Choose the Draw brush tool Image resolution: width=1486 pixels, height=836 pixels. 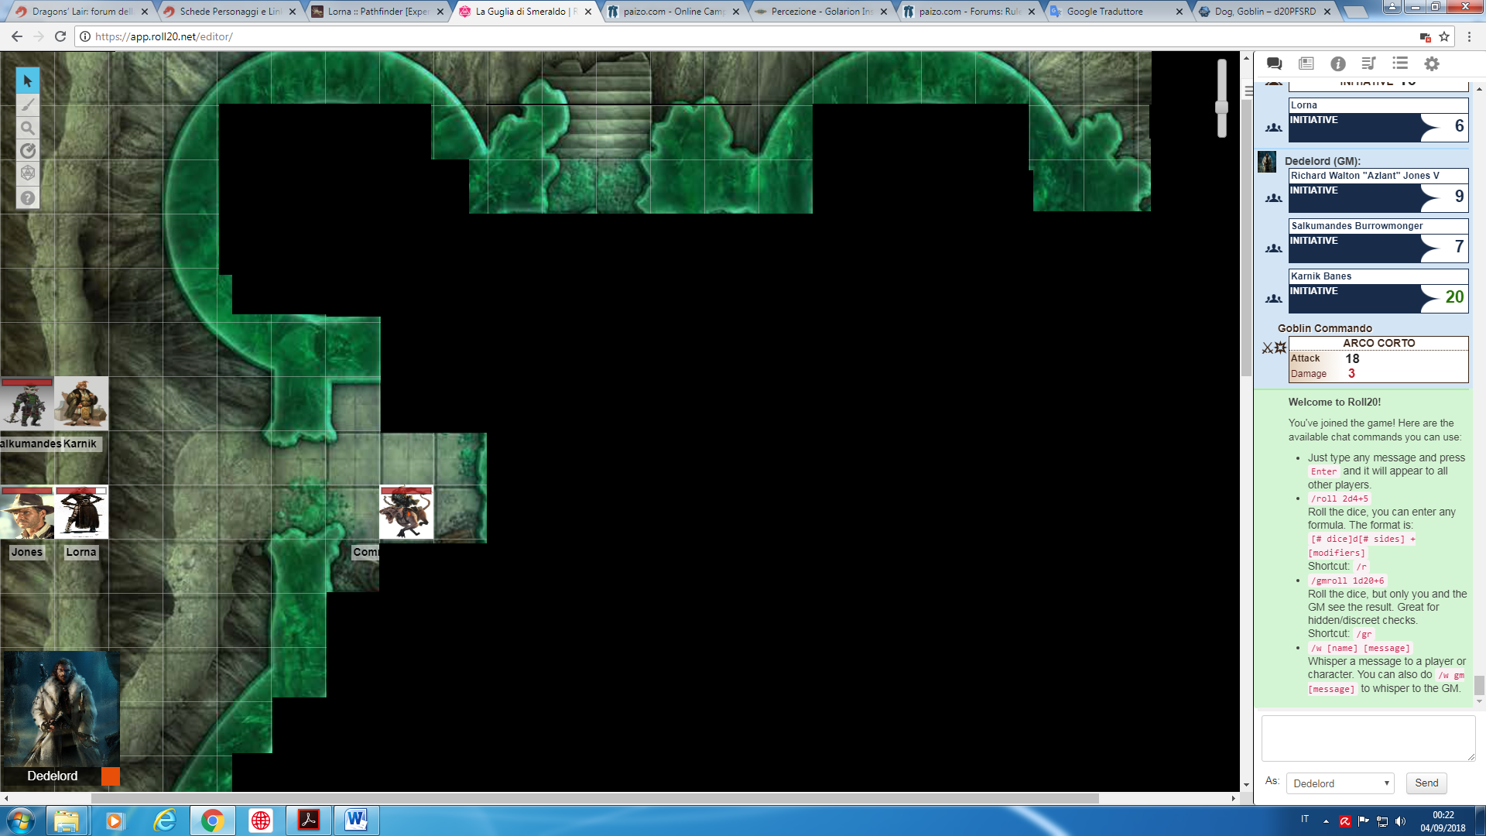click(x=28, y=104)
